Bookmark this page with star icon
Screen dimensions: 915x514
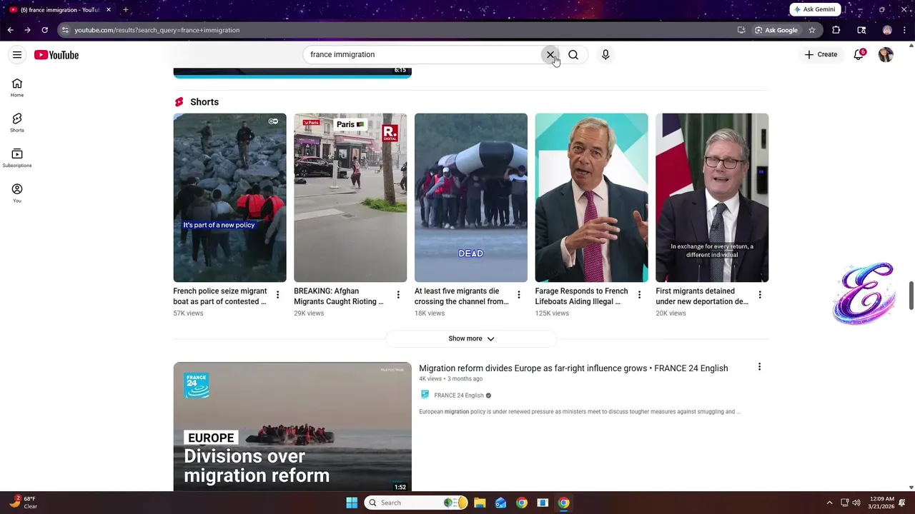[812, 30]
